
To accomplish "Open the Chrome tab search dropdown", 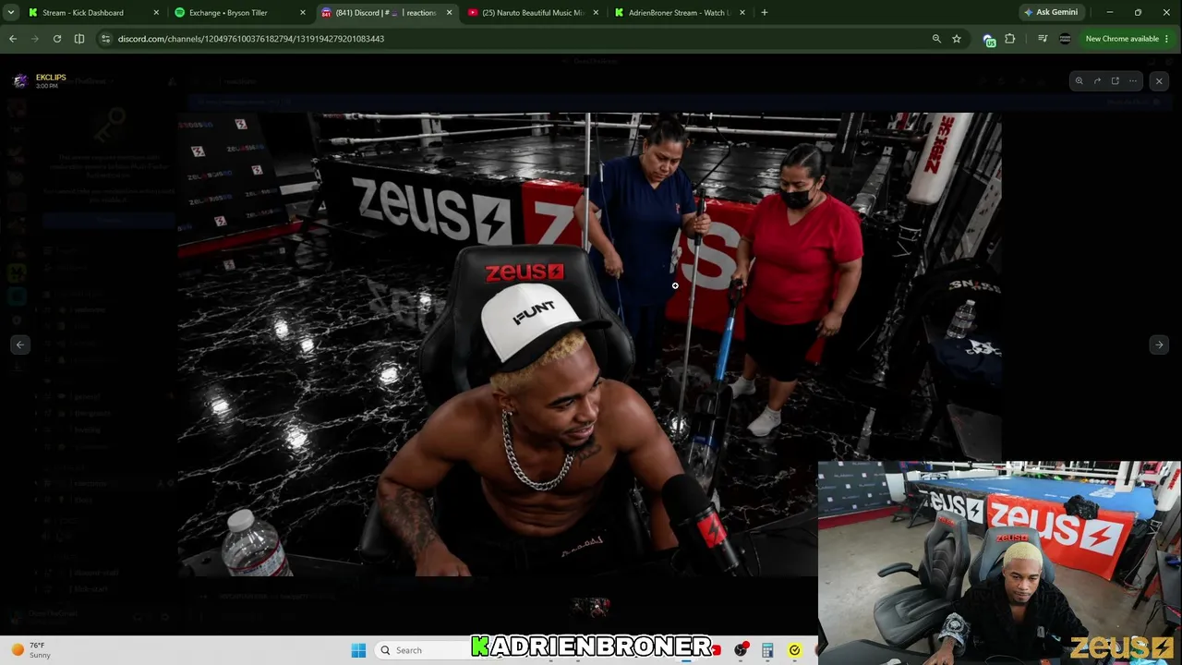I will 11,13.
